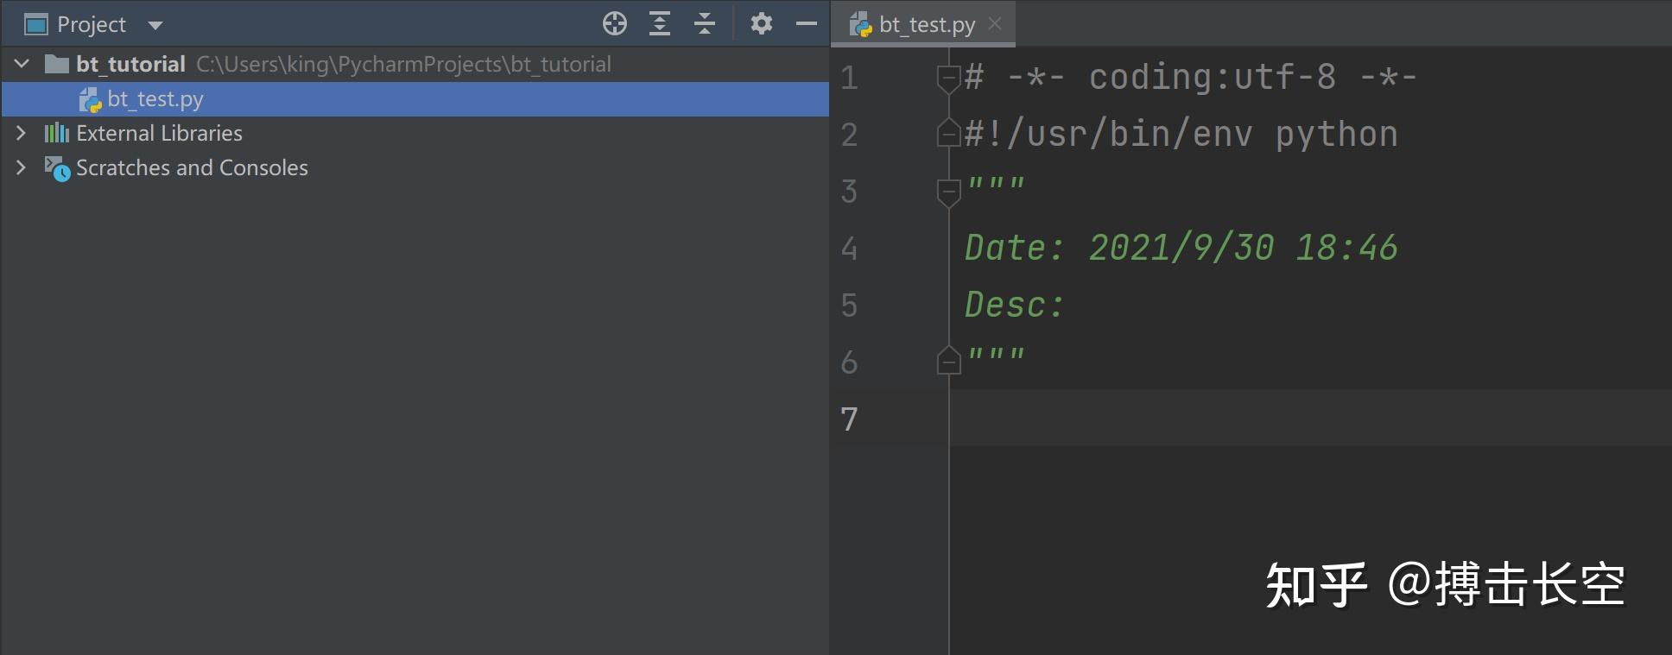Click the locate/select opened file target icon

click(614, 24)
